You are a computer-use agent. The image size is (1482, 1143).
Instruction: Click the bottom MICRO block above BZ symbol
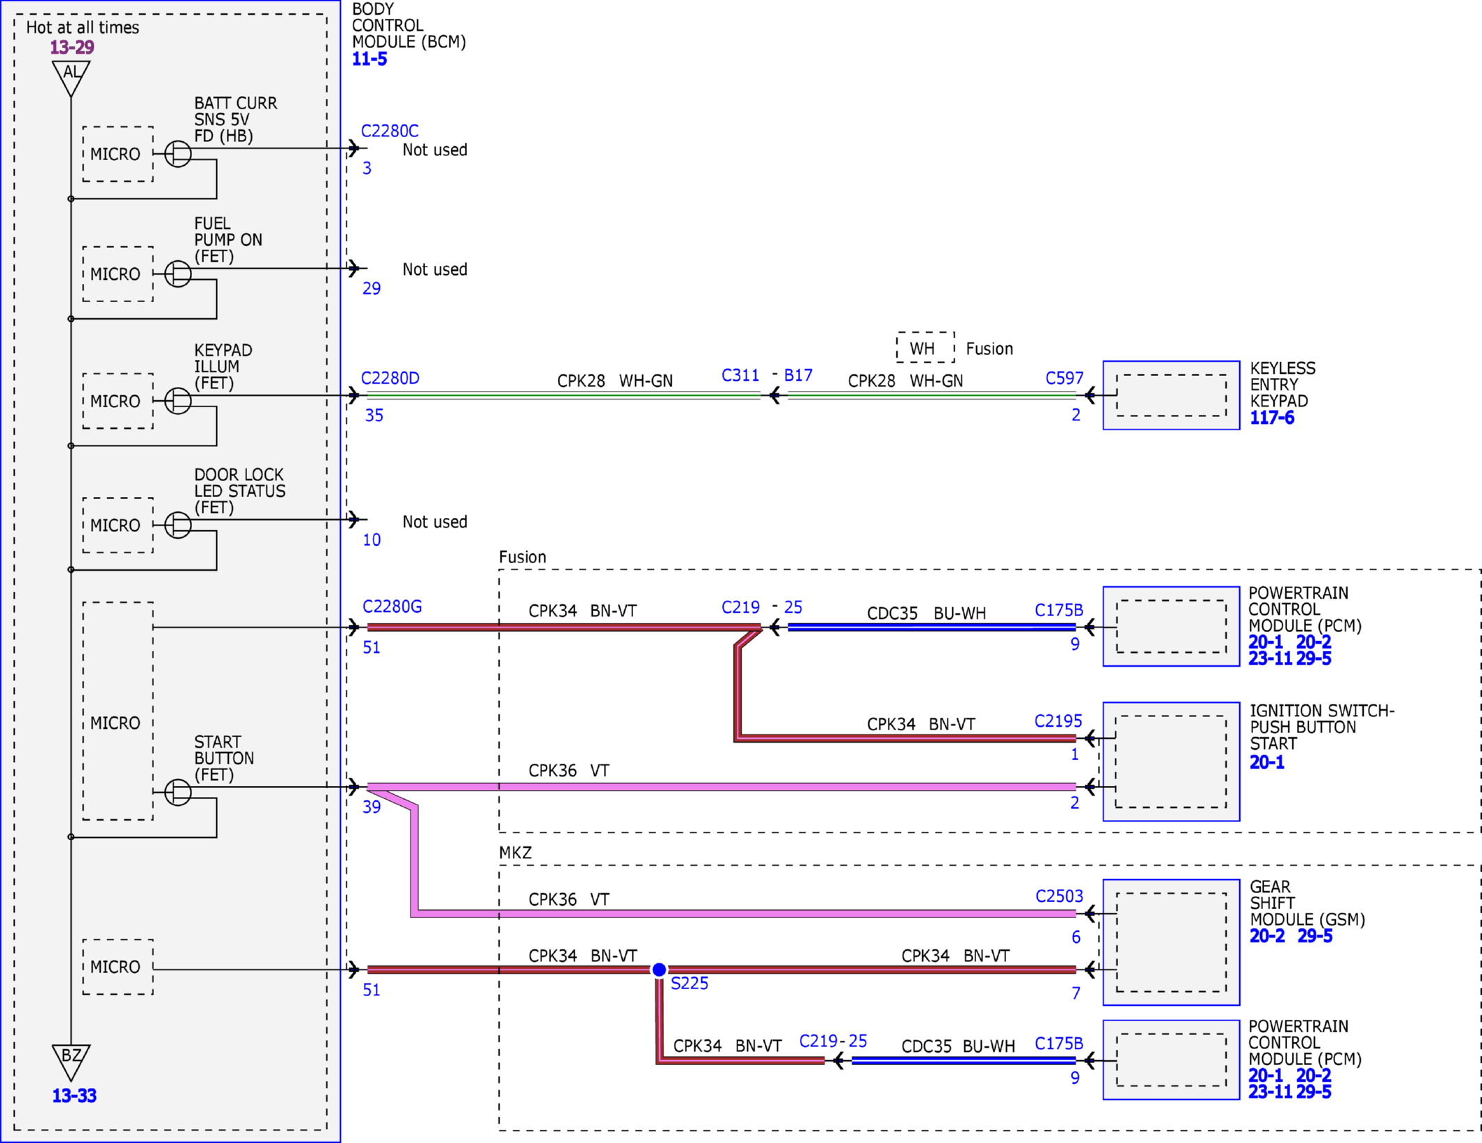(x=118, y=967)
